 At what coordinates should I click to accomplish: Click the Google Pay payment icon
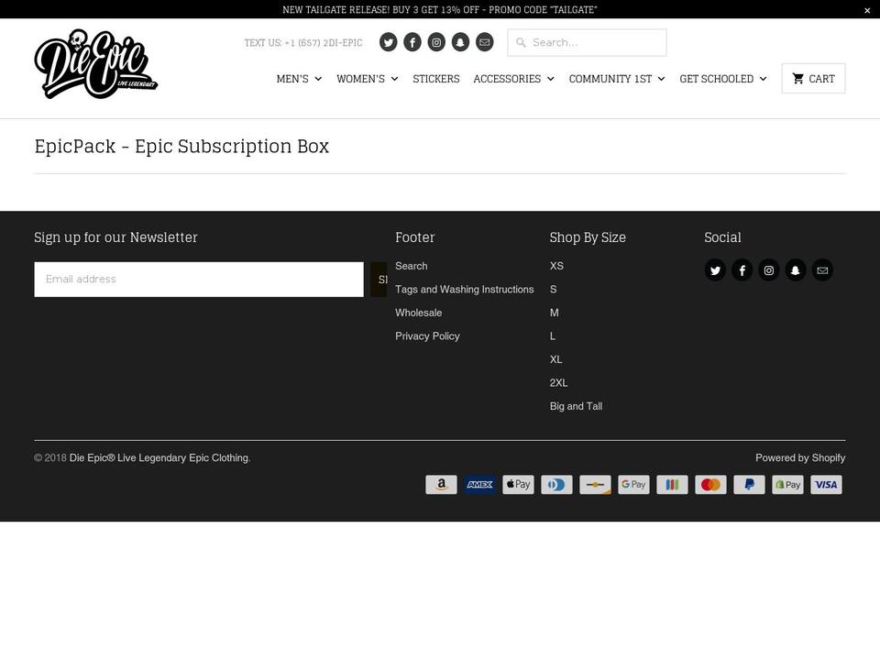[633, 485]
